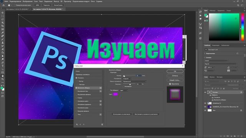
Task: Add another stroke with plus icon
Action: (x=101, y=88)
